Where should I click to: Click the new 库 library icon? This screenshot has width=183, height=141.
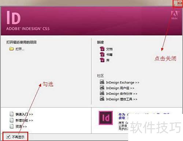click(102, 60)
